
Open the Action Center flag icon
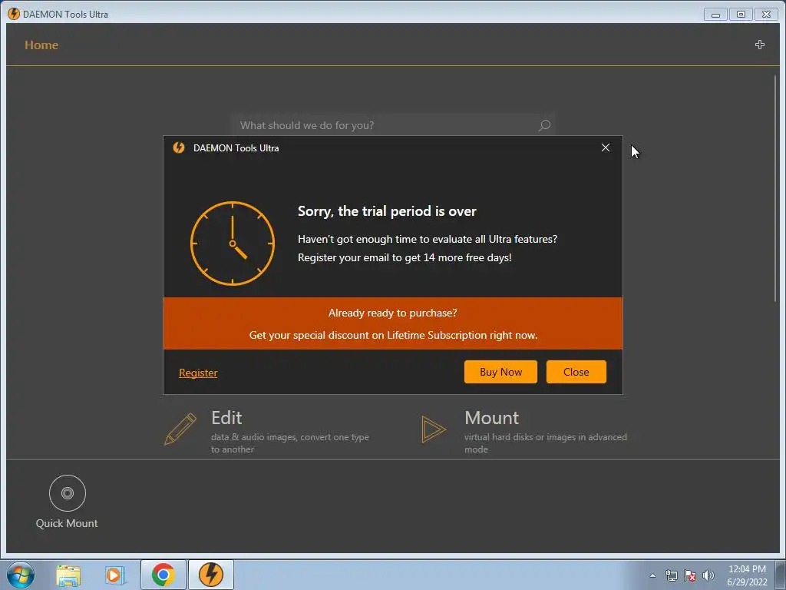(690, 575)
